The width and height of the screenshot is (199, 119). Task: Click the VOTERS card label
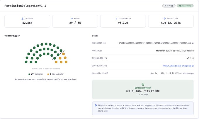click(77, 19)
